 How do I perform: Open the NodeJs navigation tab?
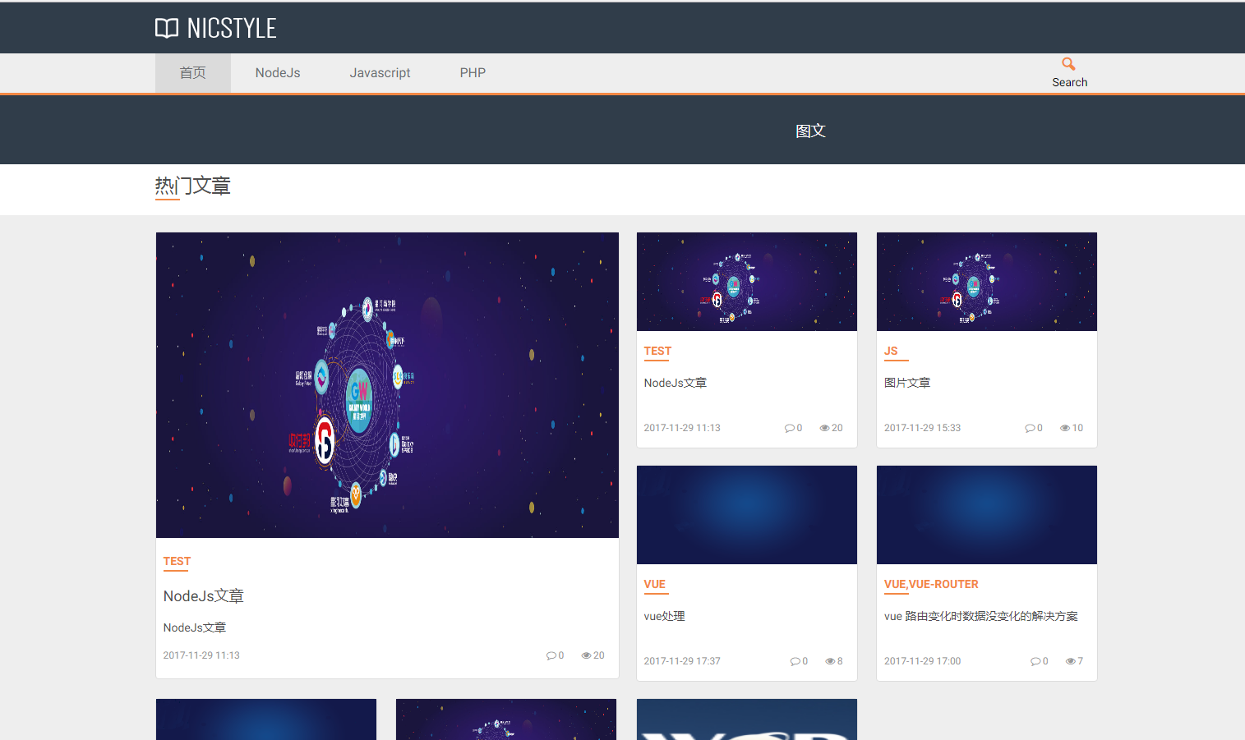coord(278,73)
